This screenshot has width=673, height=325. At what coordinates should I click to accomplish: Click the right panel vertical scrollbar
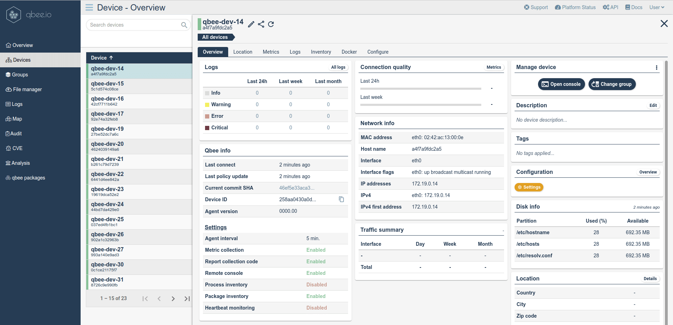point(666,192)
